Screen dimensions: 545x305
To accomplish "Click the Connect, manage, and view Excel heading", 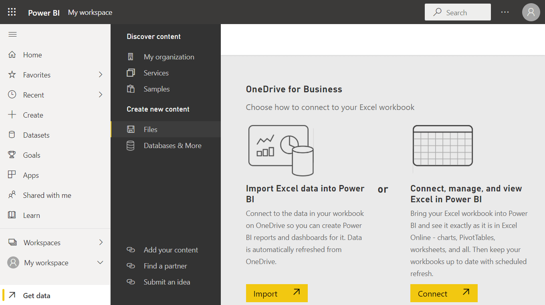I will point(466,194).
